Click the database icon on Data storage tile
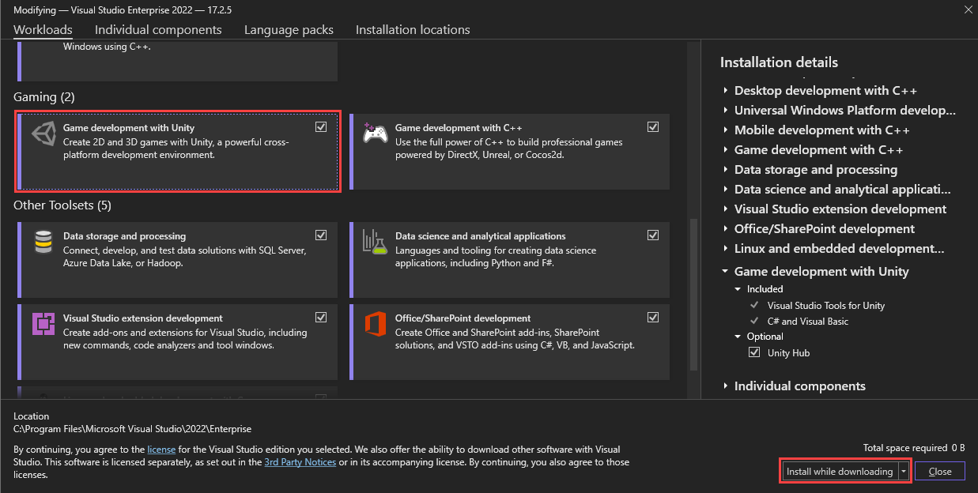978x493 pixels. [x=43, y=241]
